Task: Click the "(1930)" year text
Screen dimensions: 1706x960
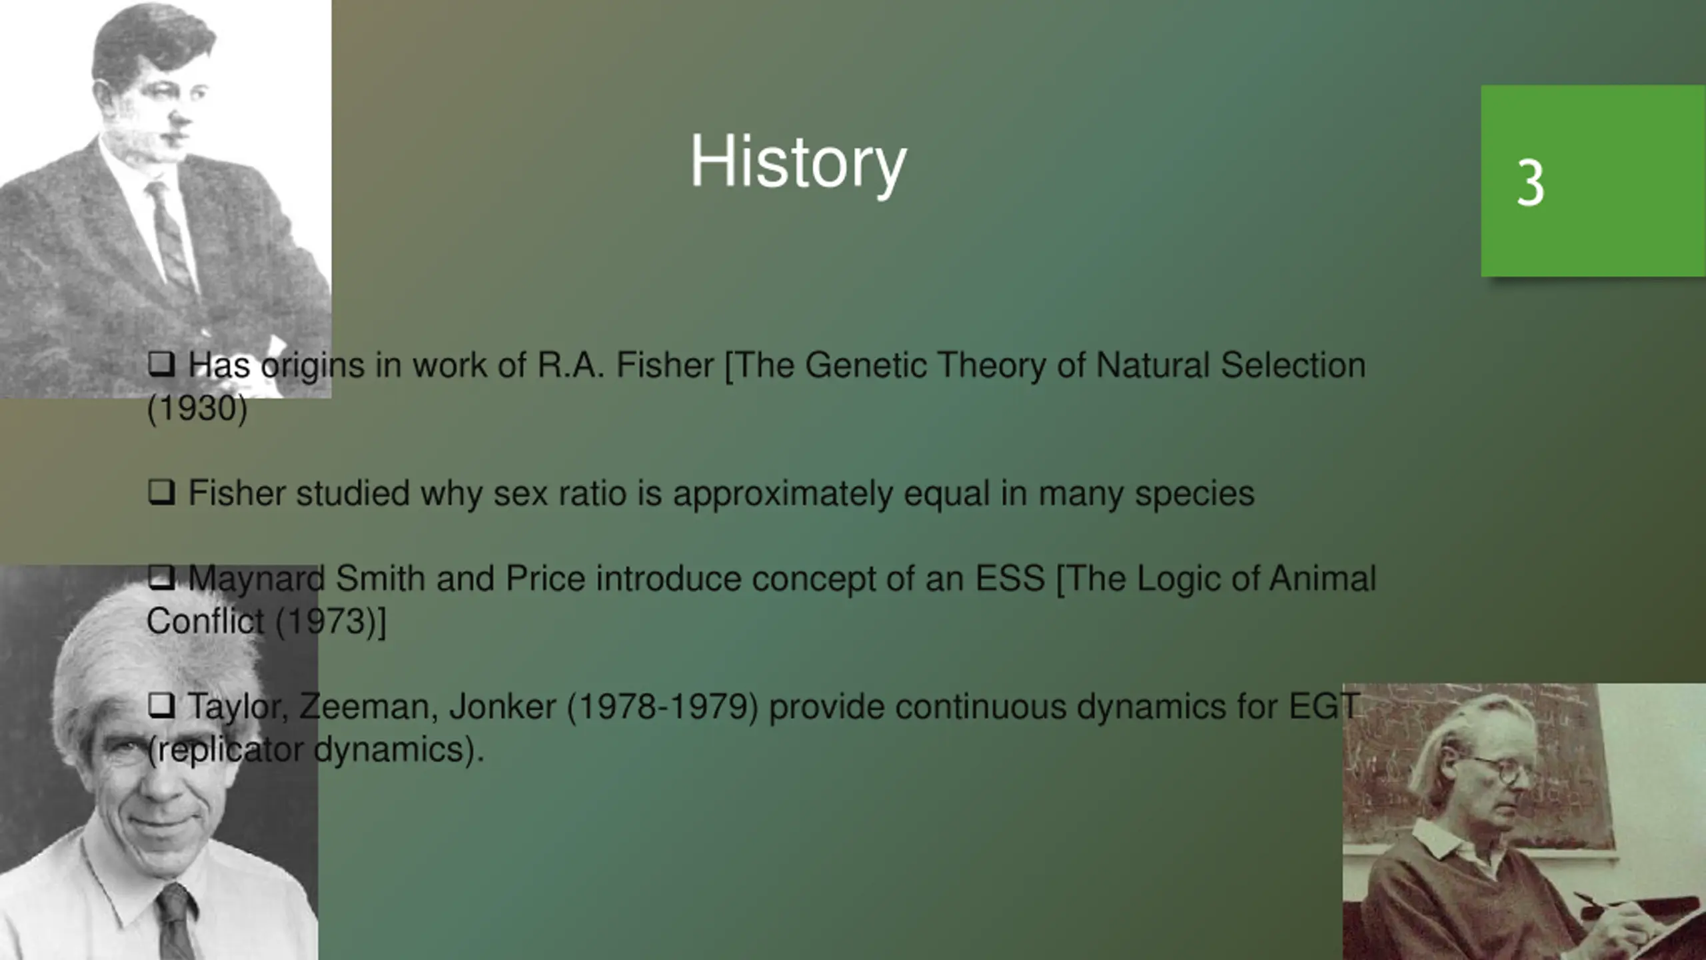Action: tap(197, 408)
